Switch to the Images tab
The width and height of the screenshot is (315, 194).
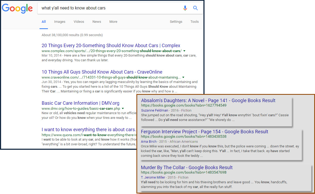click(60, 22)
